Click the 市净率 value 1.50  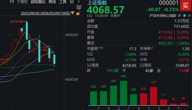point(186,49)
